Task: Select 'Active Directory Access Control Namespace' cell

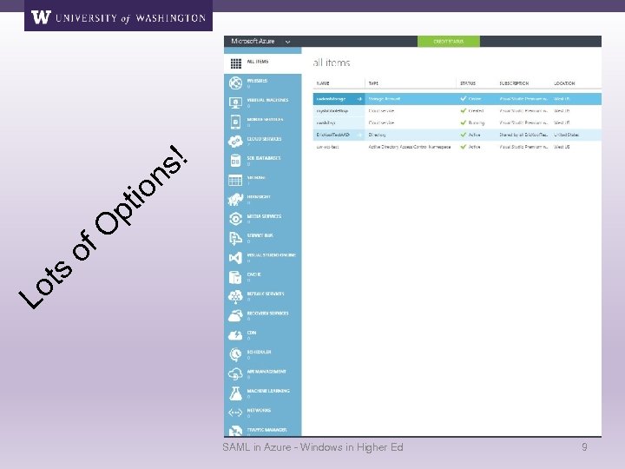Action: (410, 147)
